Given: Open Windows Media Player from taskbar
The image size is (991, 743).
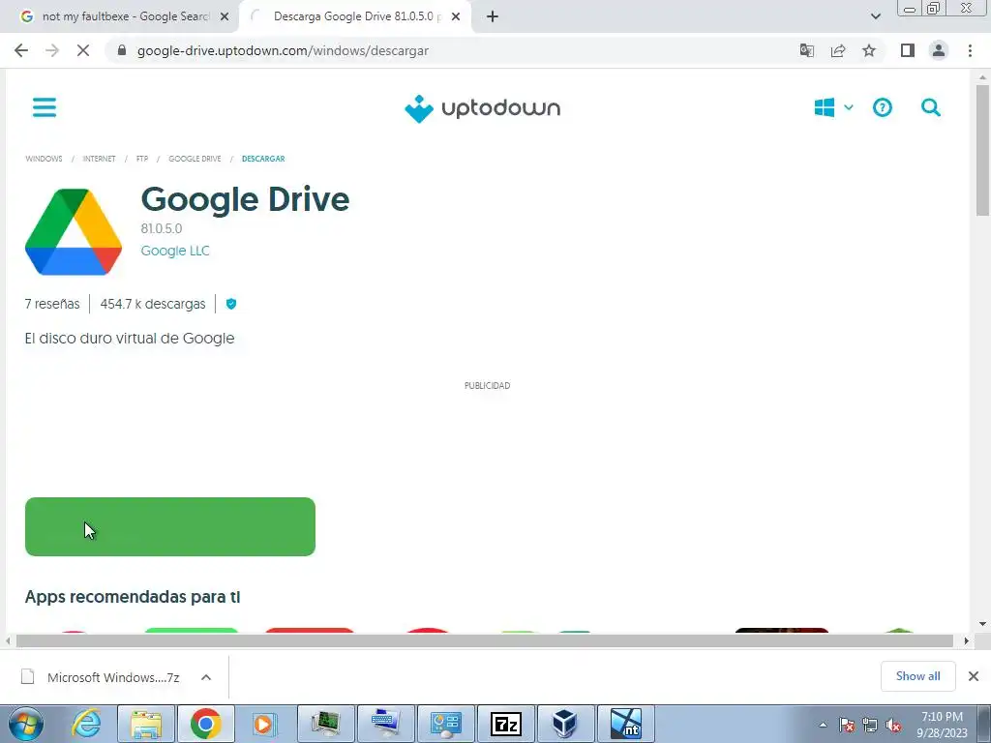Looking at the screenshot, I should (264, 724).
